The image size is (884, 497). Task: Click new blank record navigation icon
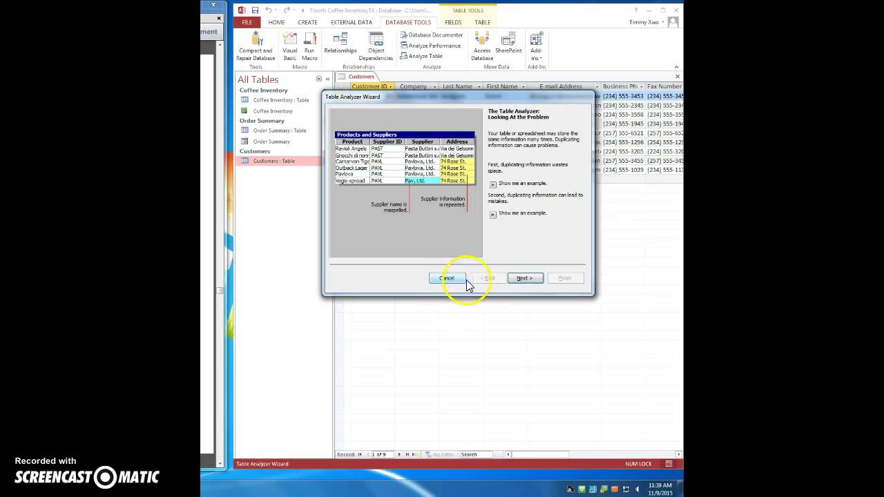(416, 454)
